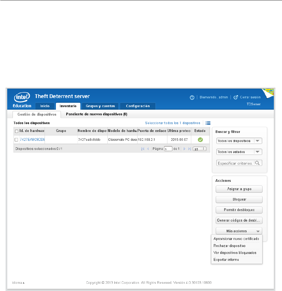
Task: Open the 7427EA8C8DDB hardware ID link
Action: coord(32,140)
